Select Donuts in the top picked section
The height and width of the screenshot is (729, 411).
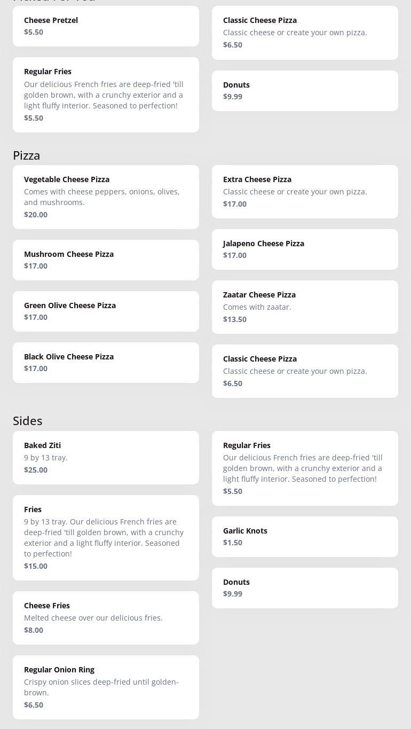click(x=305, y=91)
